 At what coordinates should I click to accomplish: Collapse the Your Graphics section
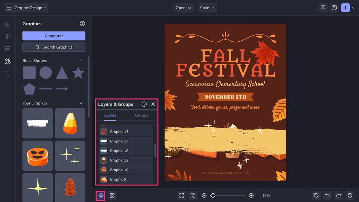click(81, 103)
